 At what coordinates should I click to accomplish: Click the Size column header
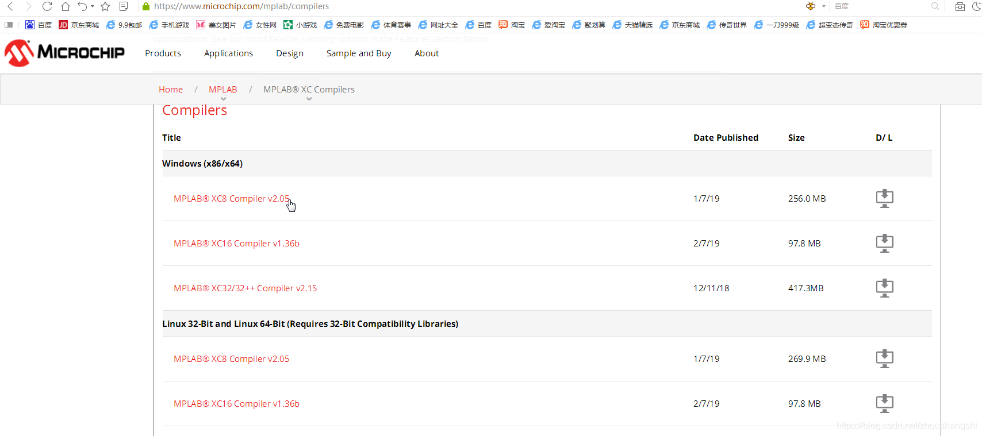796,137
